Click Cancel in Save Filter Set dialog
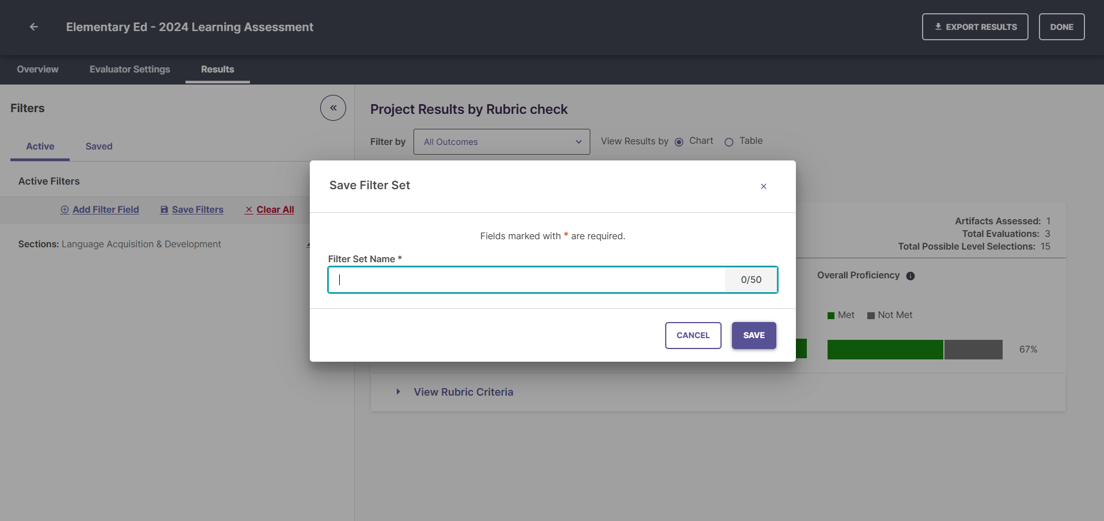The image size is (1104, 521). 693,335
